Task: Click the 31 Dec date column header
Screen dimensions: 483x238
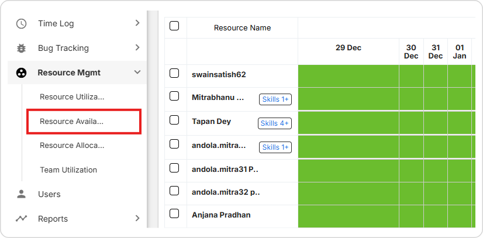Action: point(436,51)
